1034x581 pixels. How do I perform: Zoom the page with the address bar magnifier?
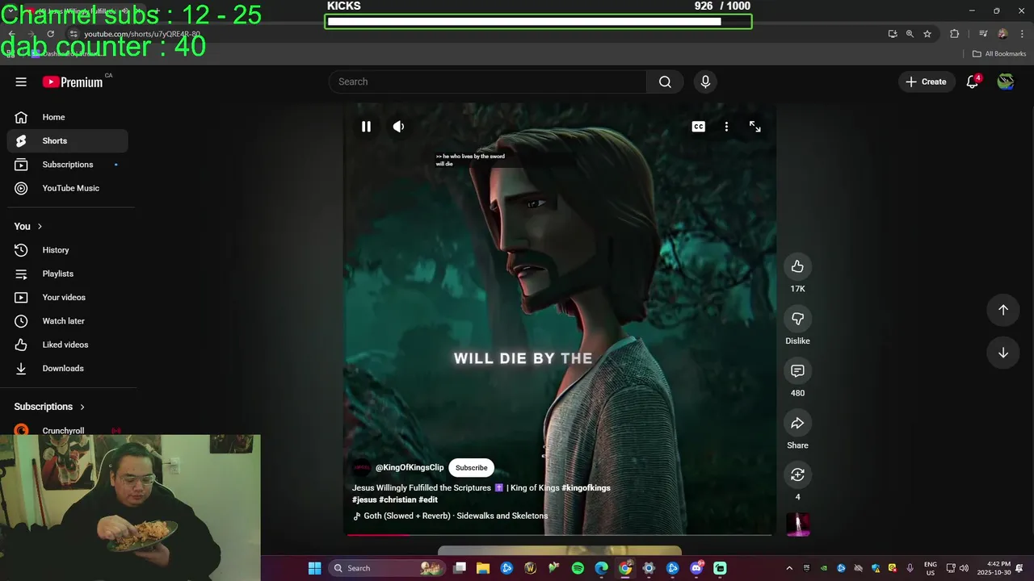point(910,34)
